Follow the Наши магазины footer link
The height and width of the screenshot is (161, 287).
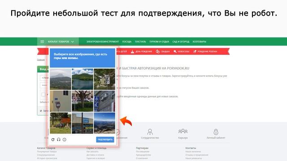point(193,152)
